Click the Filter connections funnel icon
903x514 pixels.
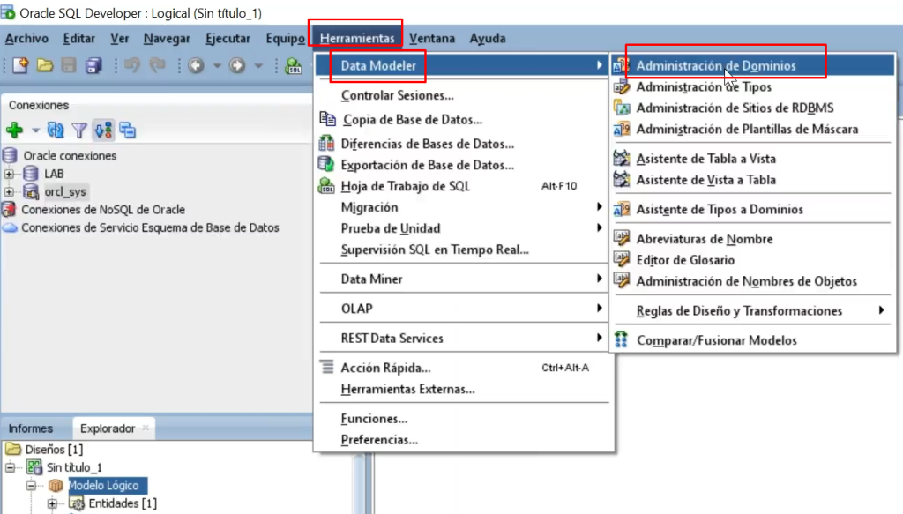pos(79,130)
